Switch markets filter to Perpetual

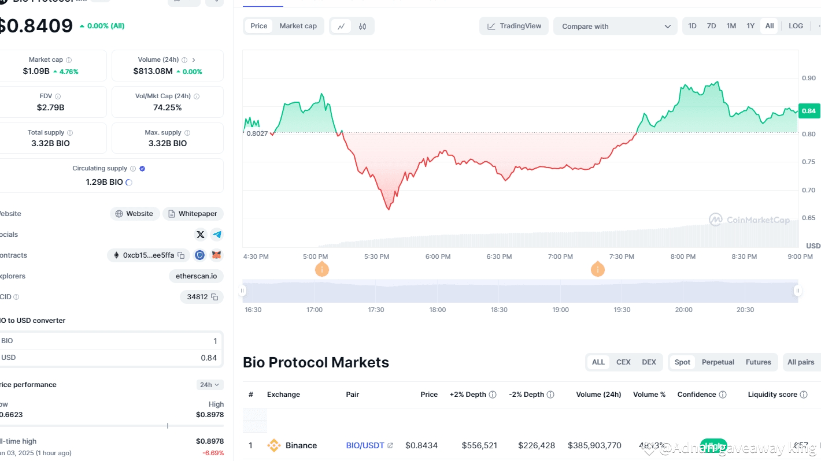[718, 362]
